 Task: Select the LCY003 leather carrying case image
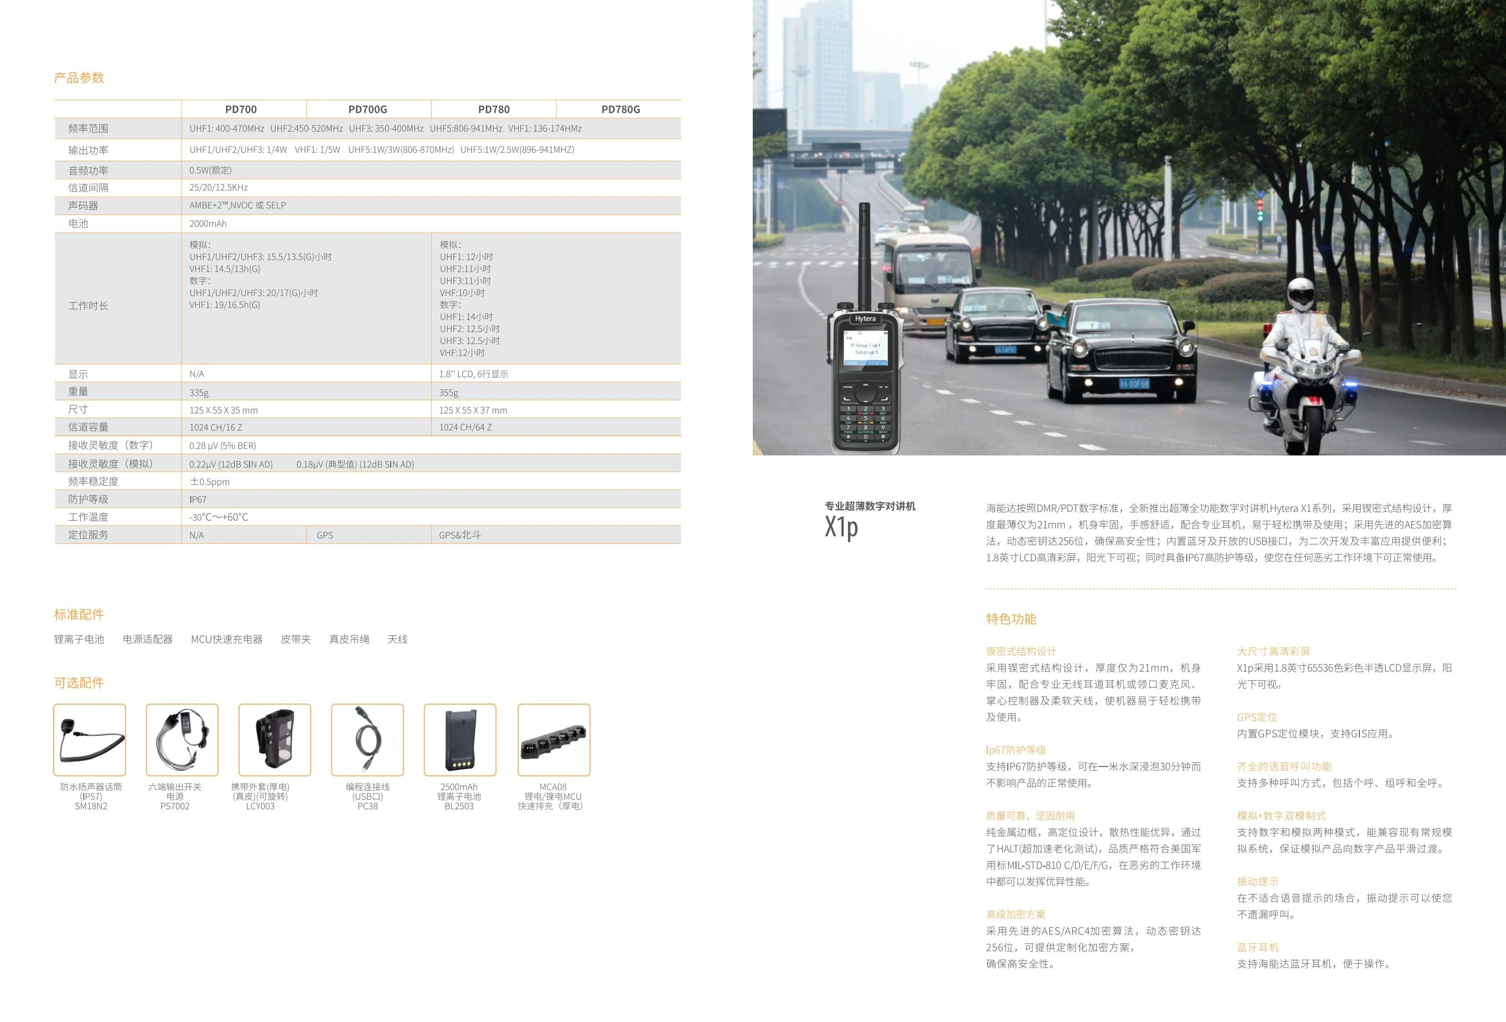[x=275, y=740]
